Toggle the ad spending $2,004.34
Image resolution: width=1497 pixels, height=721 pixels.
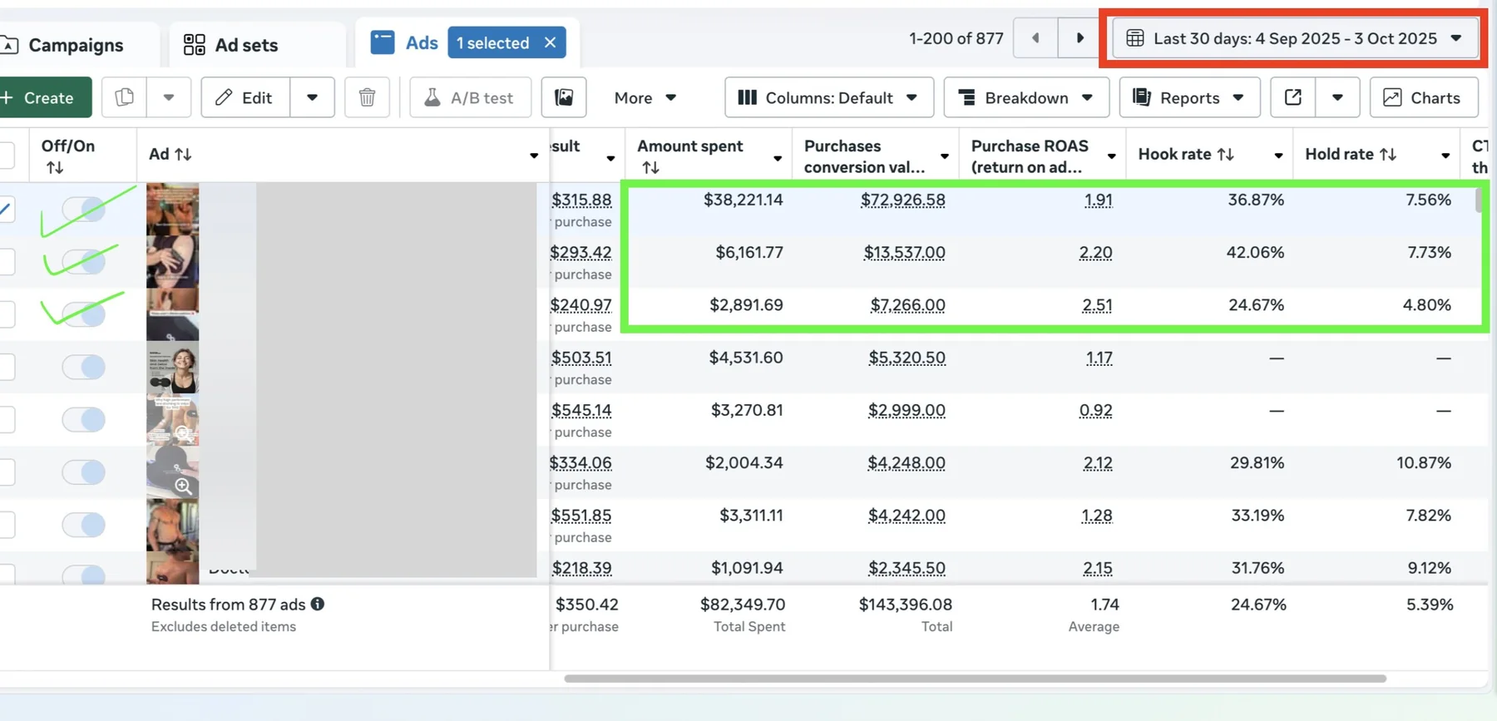[x=83, y=472]
